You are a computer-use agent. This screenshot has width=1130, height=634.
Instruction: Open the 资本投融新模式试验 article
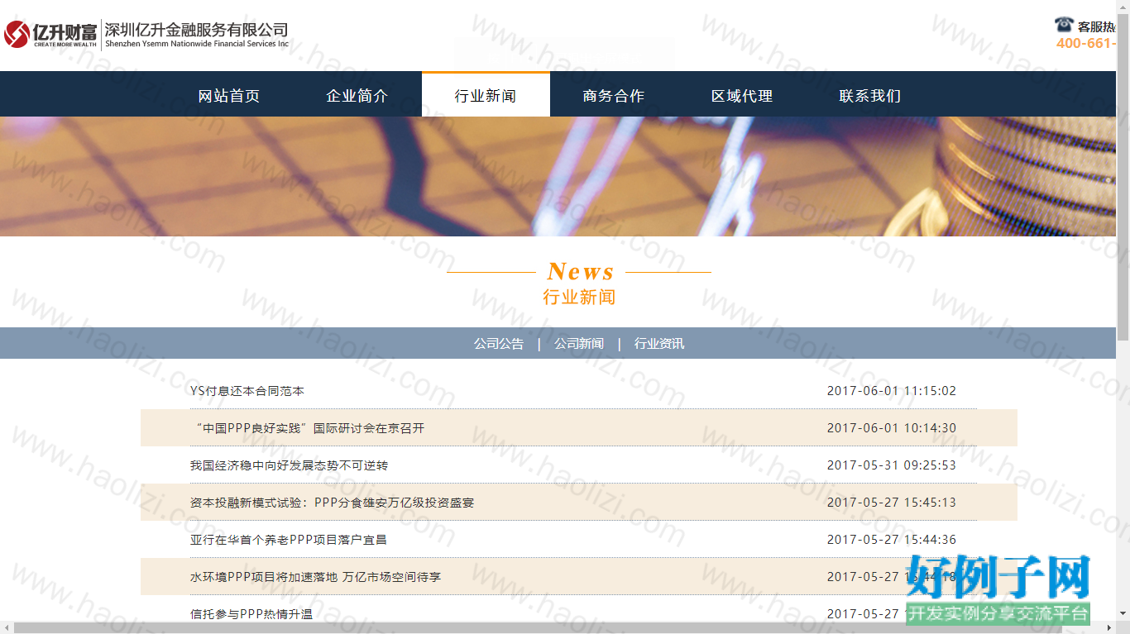tap(332, 503)
